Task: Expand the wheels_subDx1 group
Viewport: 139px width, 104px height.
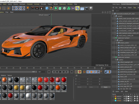Action: pyautogui.click(x=117, y=43)
